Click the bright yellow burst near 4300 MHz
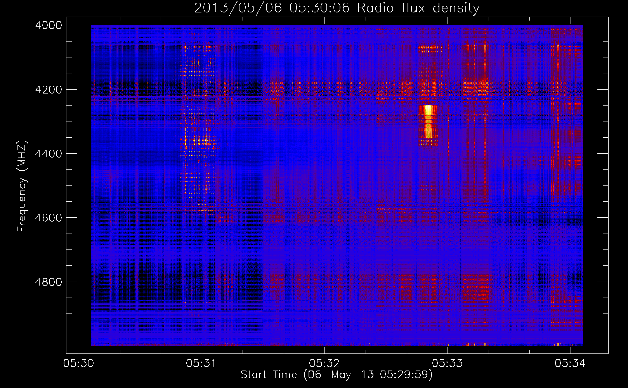 428,121
